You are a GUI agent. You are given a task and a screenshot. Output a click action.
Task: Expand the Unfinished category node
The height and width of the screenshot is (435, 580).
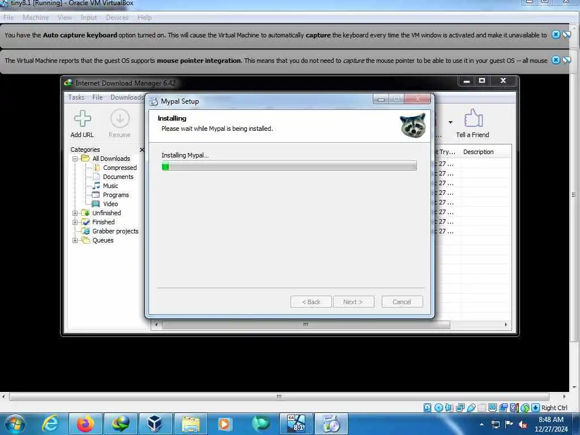click(x=75, y=213)
